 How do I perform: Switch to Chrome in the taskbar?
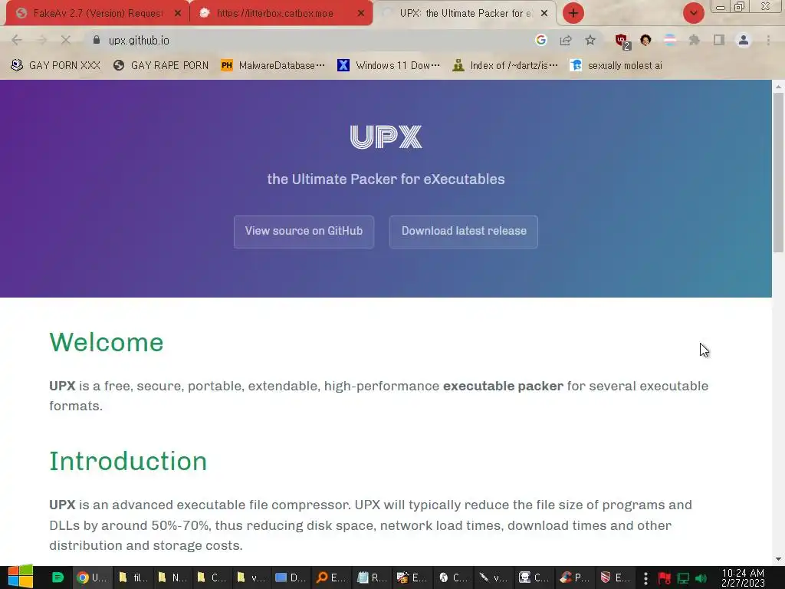click(92, 577)
